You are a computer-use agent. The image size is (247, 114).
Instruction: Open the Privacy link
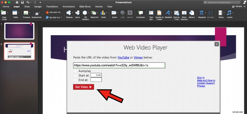pyautogui.click(x=201, y=86)
